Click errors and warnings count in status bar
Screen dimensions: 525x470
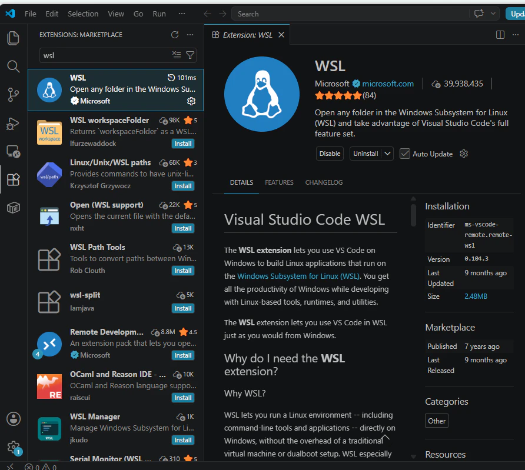pos(41,466)
